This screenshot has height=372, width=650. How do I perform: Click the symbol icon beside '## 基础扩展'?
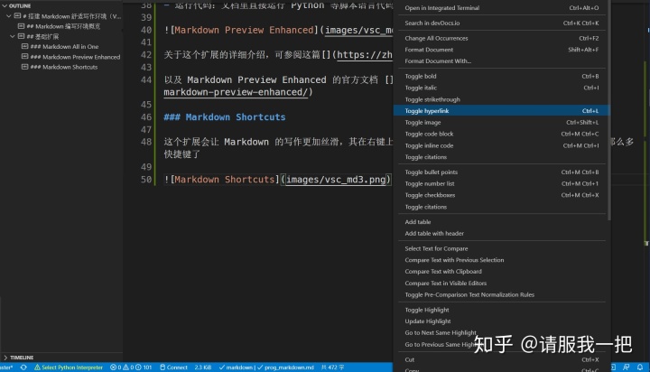click(x=21, y=36)
